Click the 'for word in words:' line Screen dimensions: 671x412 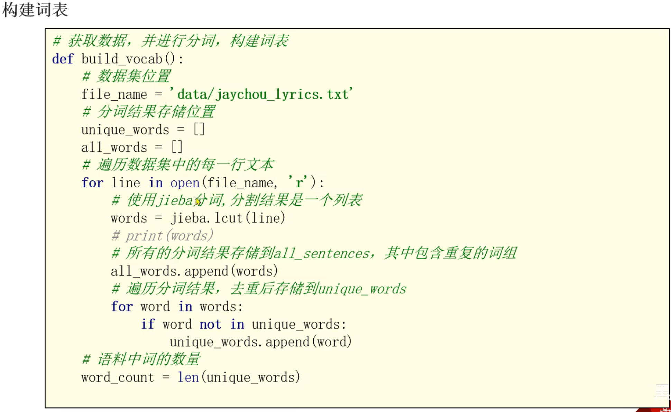point(177,307)
